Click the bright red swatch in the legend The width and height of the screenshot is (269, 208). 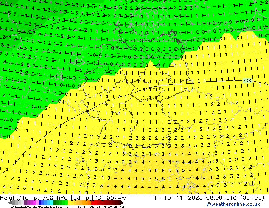[x=92, y=202]
